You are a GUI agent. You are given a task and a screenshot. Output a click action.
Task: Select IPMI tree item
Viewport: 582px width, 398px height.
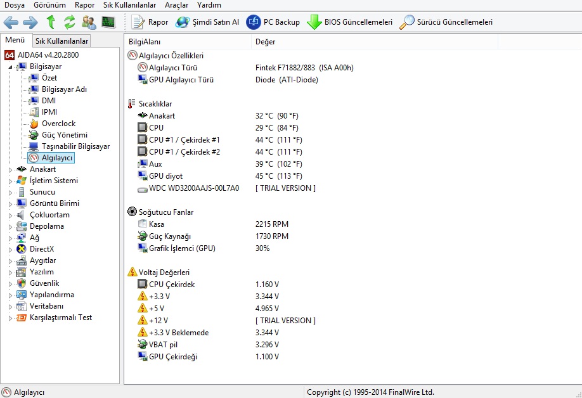point(49,112)
